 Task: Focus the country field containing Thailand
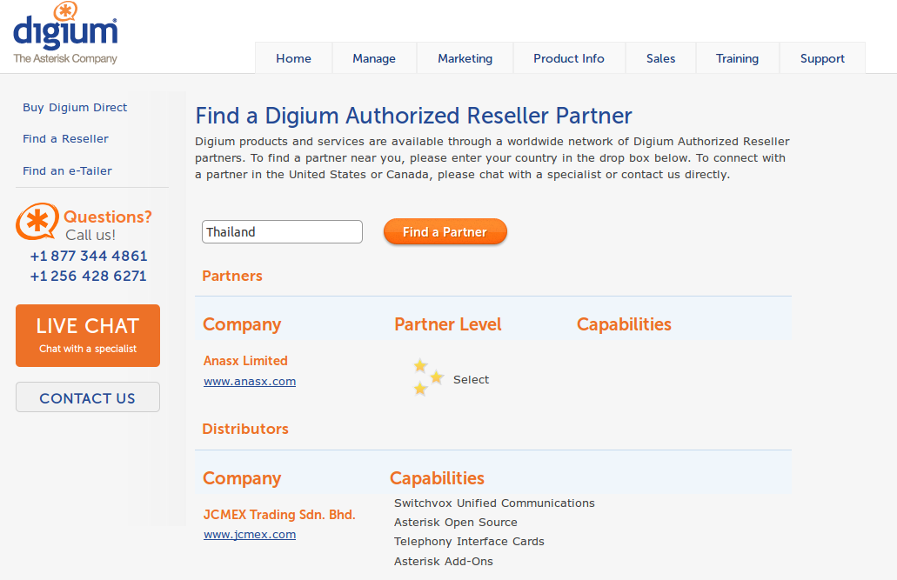(x=282, y=231)
